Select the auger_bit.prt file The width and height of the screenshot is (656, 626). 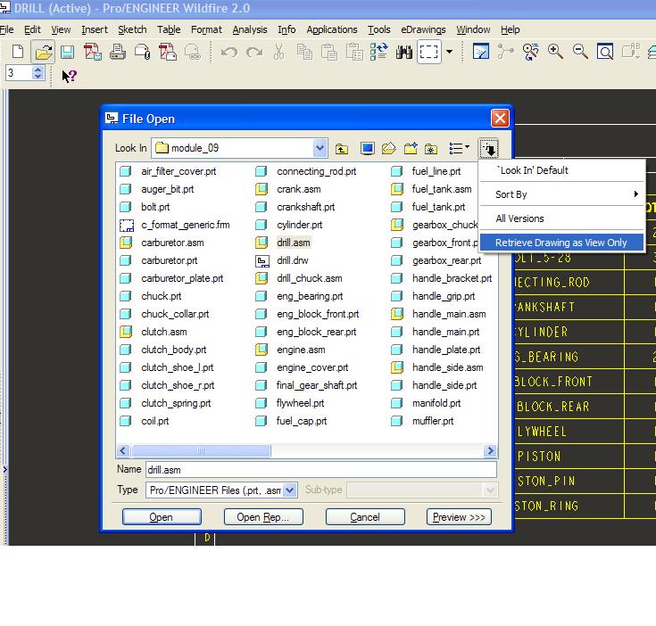pos(156,189)
